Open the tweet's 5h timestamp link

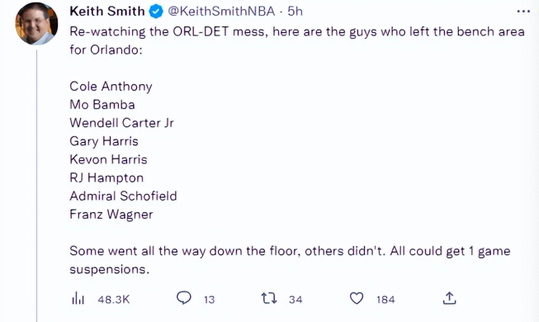[295, 12]
